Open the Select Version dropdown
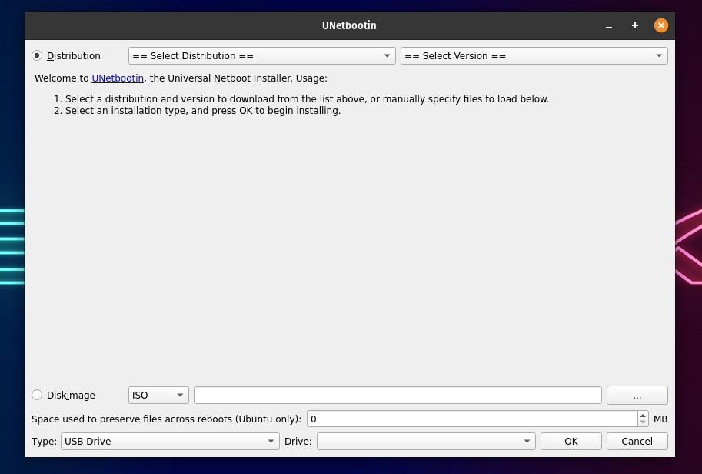This screenshot has width=702, height=474. 534,55
